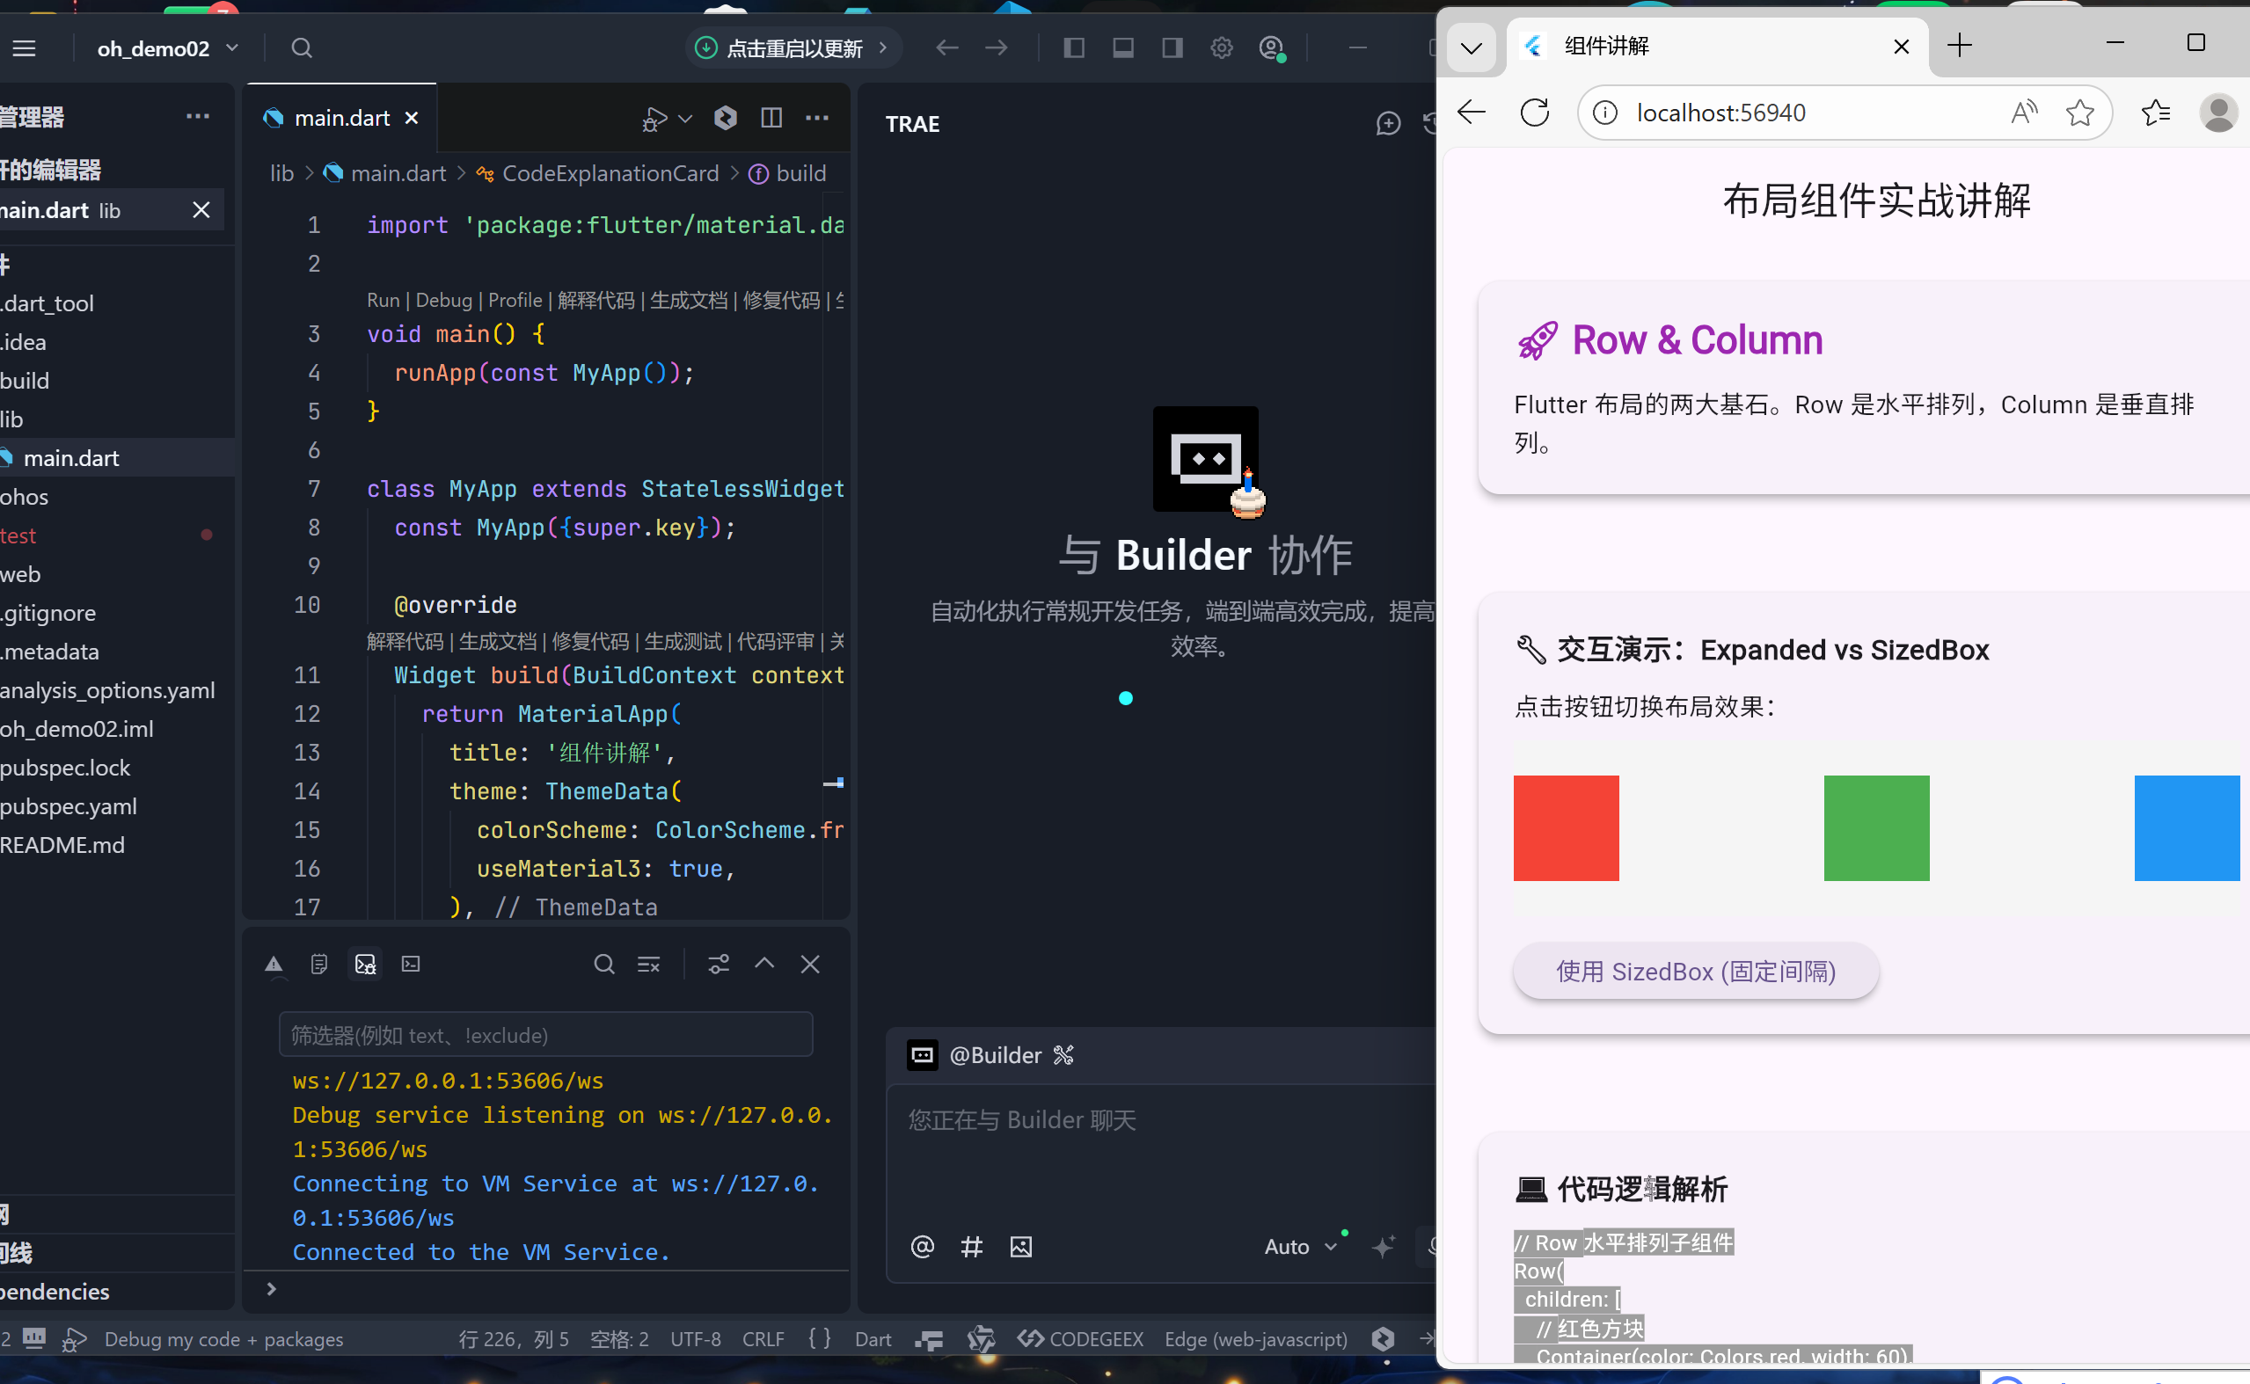2250x1384 pixels.
Task: Click the log filter input field
Action: tap(545, 1034)
